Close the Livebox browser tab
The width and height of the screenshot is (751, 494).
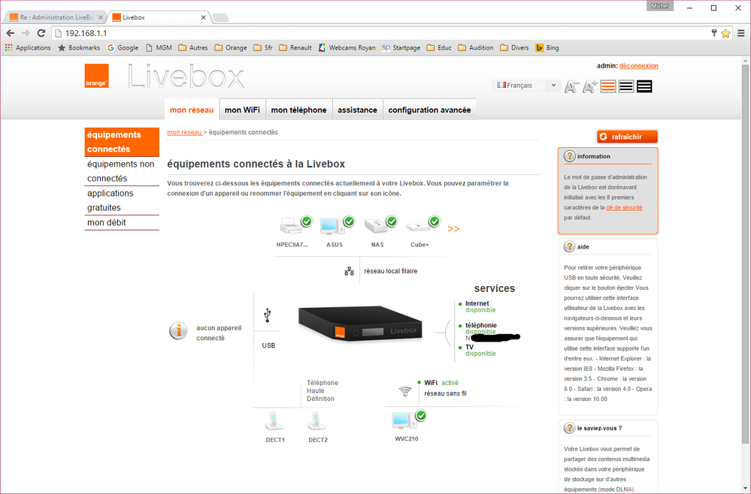[203, 17]
